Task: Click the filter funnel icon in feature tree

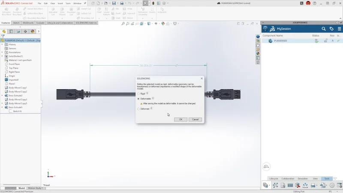Action: point(3,36)
